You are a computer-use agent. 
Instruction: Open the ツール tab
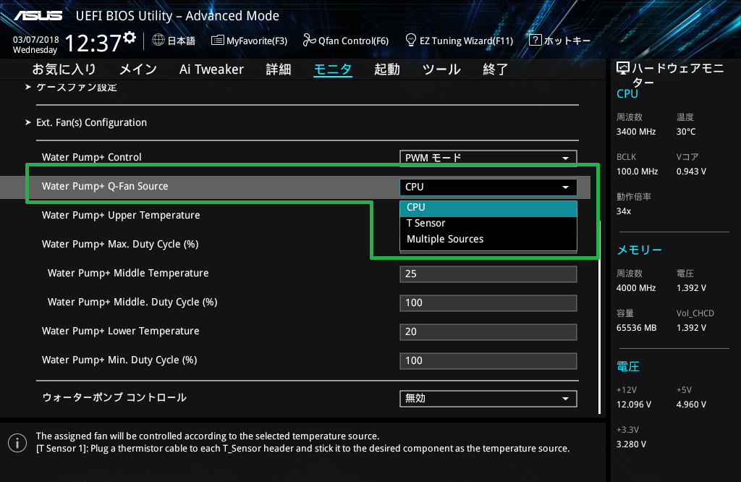click(441, 69)
